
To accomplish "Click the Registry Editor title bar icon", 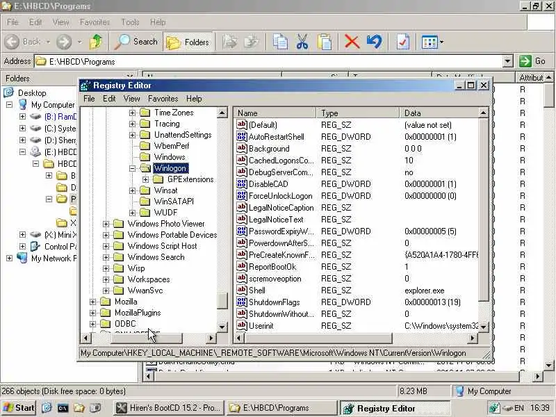I will [x=85, y=85].
